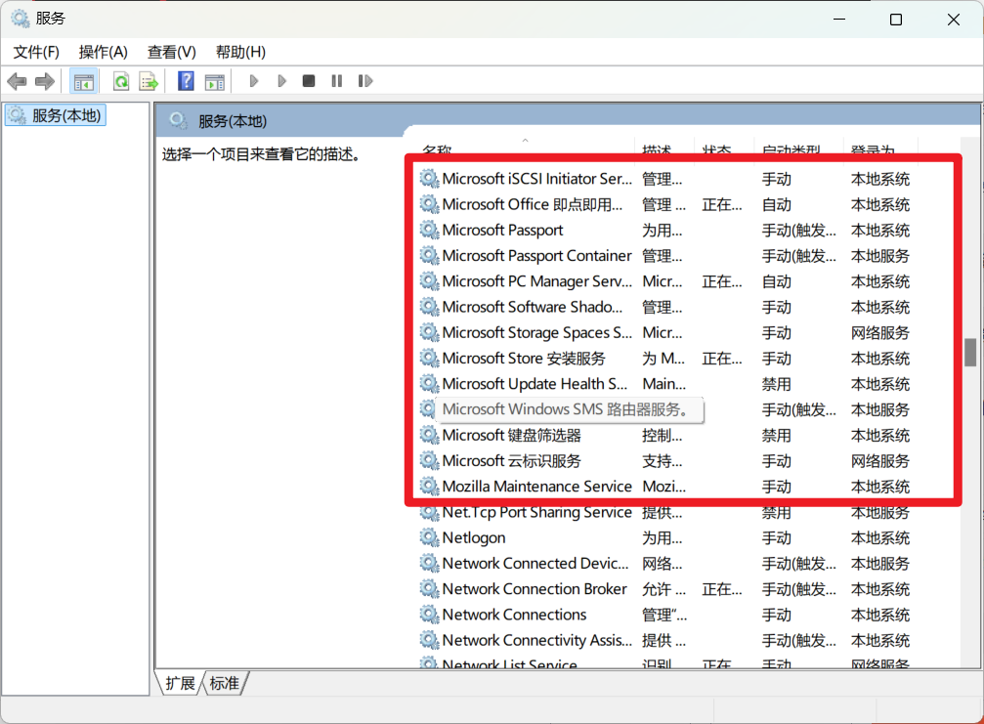This screenshot has width=984, height=724.
Task: Select Microsoft Store 安装服务 row
Action: click(687, 359)
